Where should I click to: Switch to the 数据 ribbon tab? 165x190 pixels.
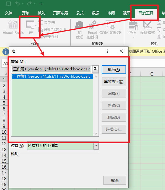(x=96, y=13)
